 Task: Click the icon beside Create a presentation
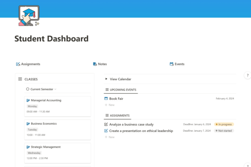click(106, 131)
